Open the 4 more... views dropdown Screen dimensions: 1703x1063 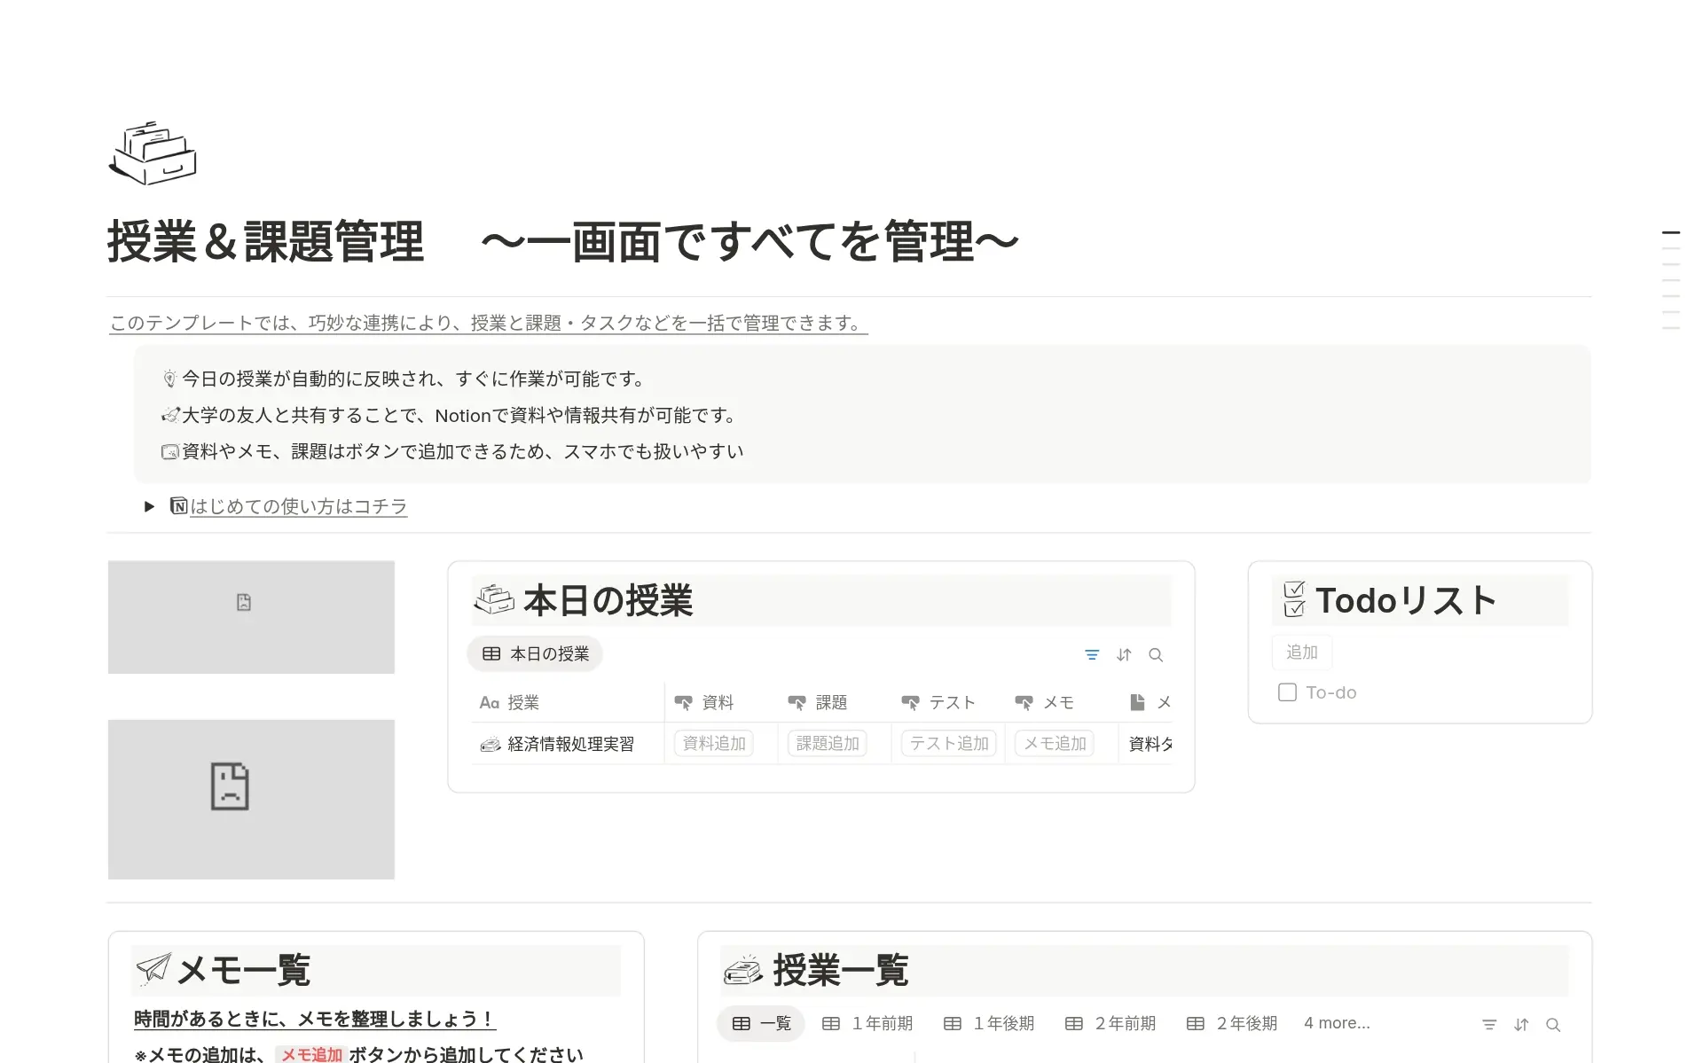[x=1336, y=1023]
